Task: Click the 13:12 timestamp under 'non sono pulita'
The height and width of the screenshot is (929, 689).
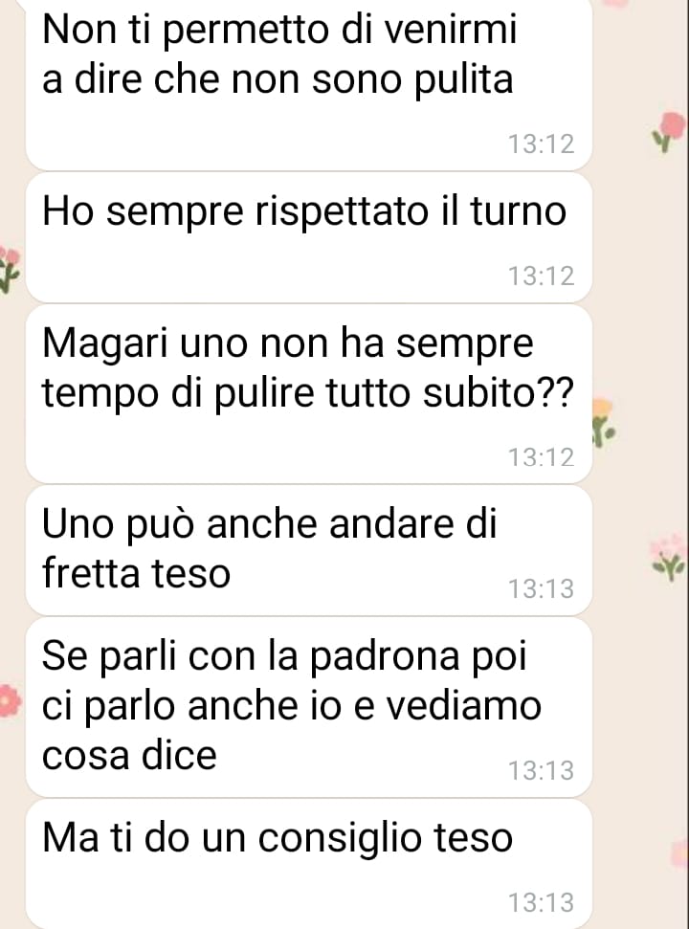Action: tap(542, 144)
